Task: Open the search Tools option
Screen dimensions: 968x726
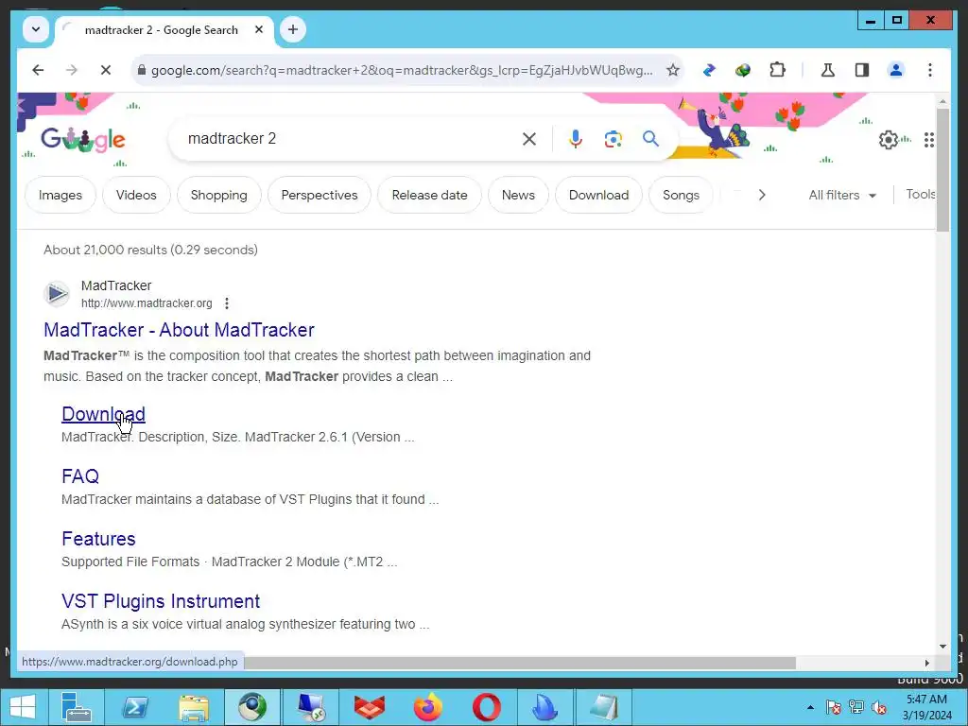Action: (x=921, y=195)
